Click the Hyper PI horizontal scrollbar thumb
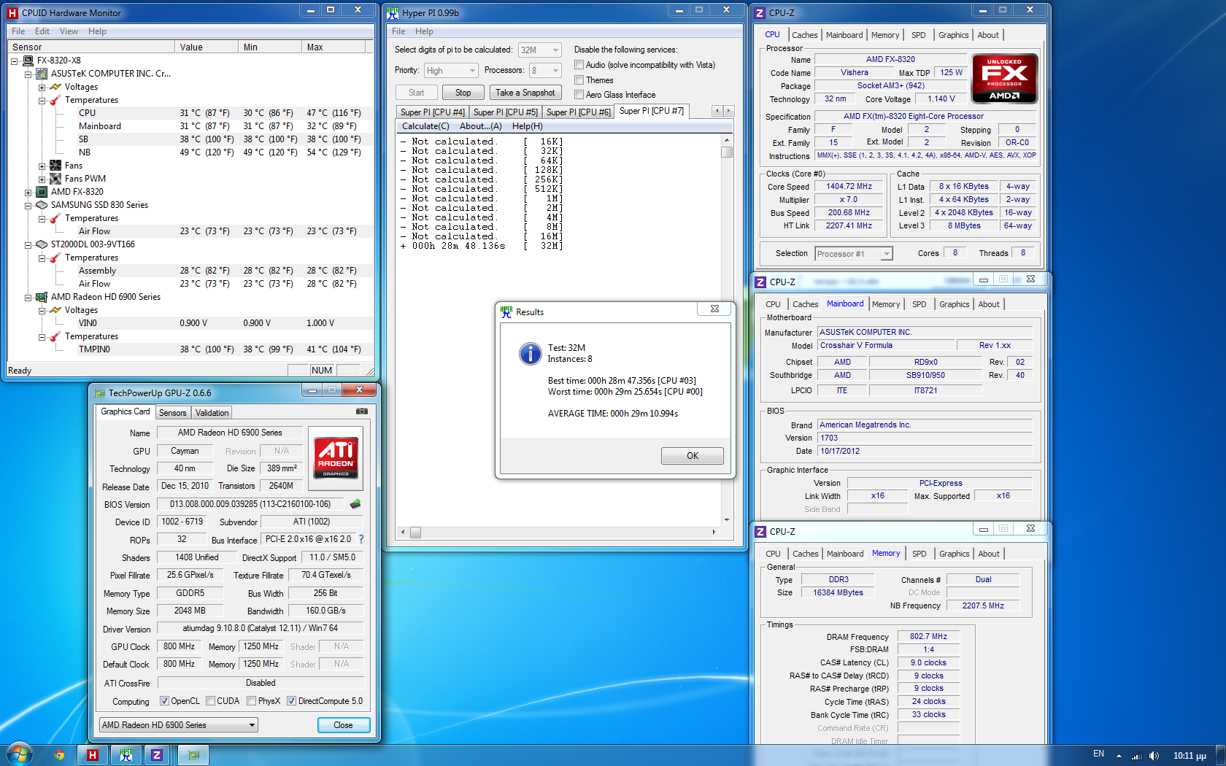This screenshot has width=1226, height=766. click(415, 533)
